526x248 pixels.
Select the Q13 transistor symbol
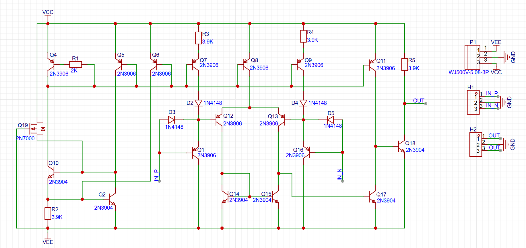(x=282, y=120)
